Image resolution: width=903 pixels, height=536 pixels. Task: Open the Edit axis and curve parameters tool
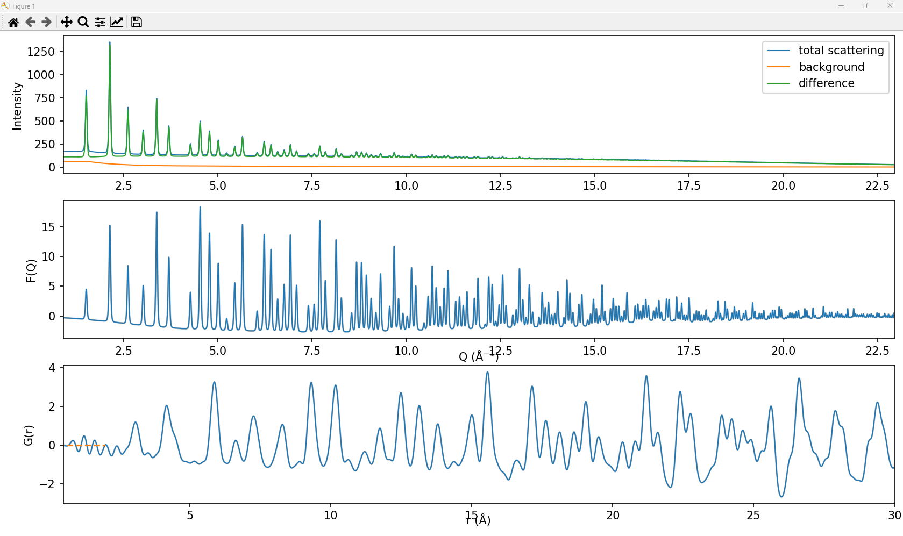(117, 22)
